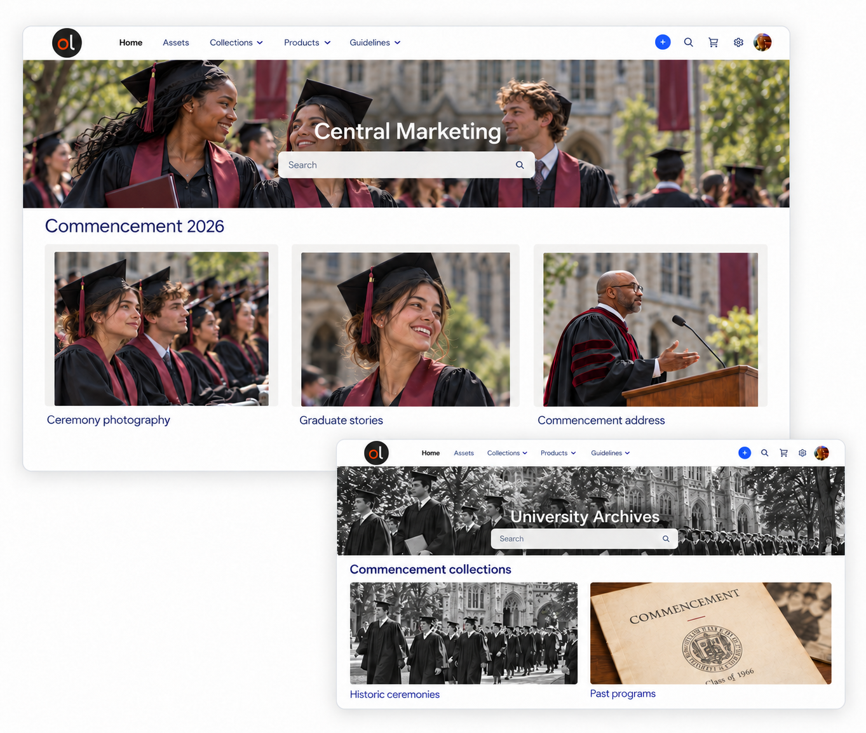This screenshot has width=866, height=733.
Task: Open user avatar in Central Marketing window
Action: [x=762, y=42]
